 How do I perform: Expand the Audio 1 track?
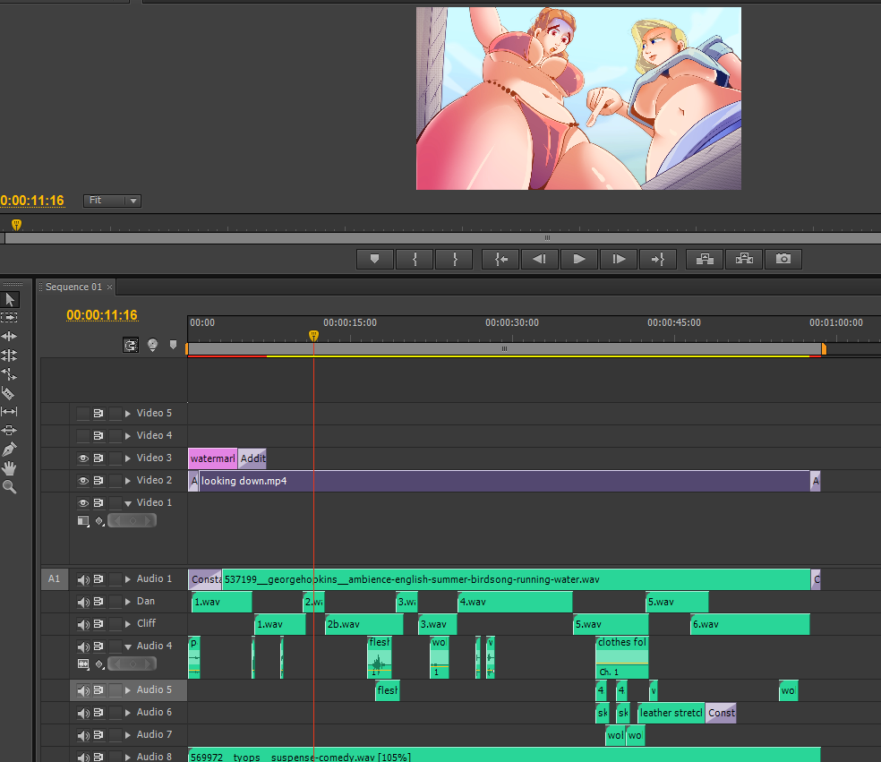pos(128,579)
